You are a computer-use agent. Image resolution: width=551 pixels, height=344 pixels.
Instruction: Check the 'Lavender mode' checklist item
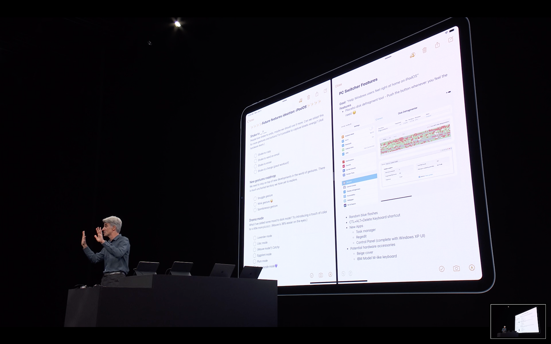[x=255, y=238]
